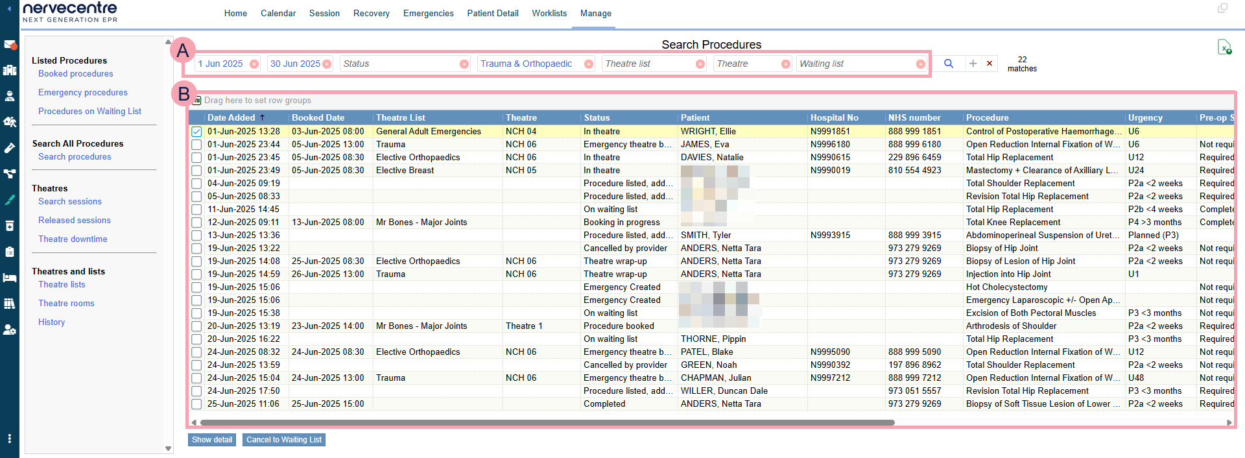
Task: Open the envelope messages icon in sidebar
Action: tap(10, 45)
